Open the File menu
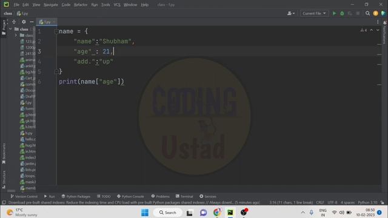Viewport: 388px width, 218px height. point(16,5)
